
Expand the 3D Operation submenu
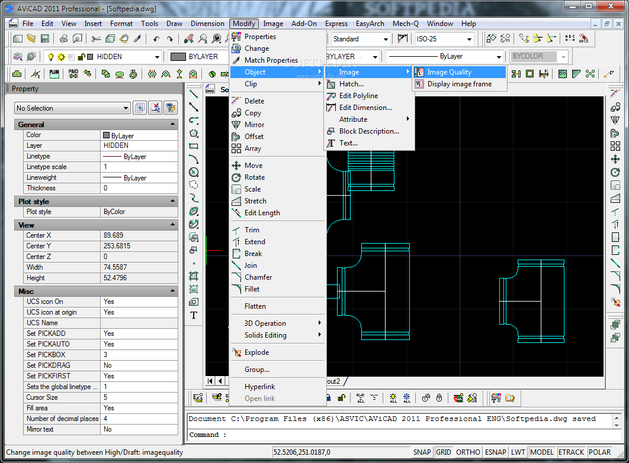278,323
